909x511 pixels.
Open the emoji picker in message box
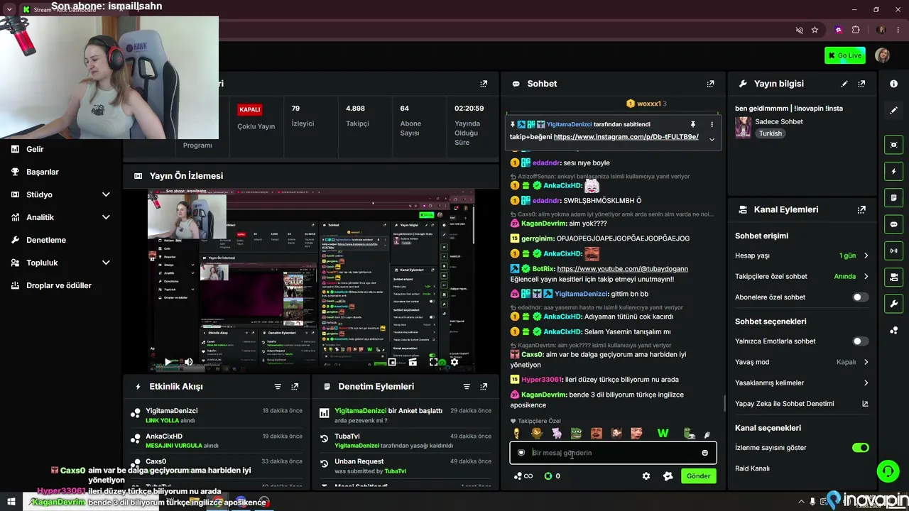coord(704,453)
